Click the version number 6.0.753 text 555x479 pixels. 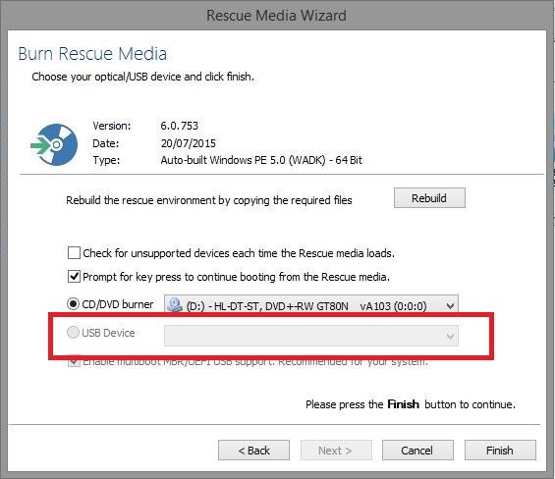(179, 126)
